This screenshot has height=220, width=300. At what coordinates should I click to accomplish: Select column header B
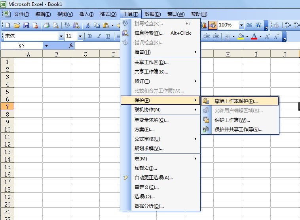[57, 54]
